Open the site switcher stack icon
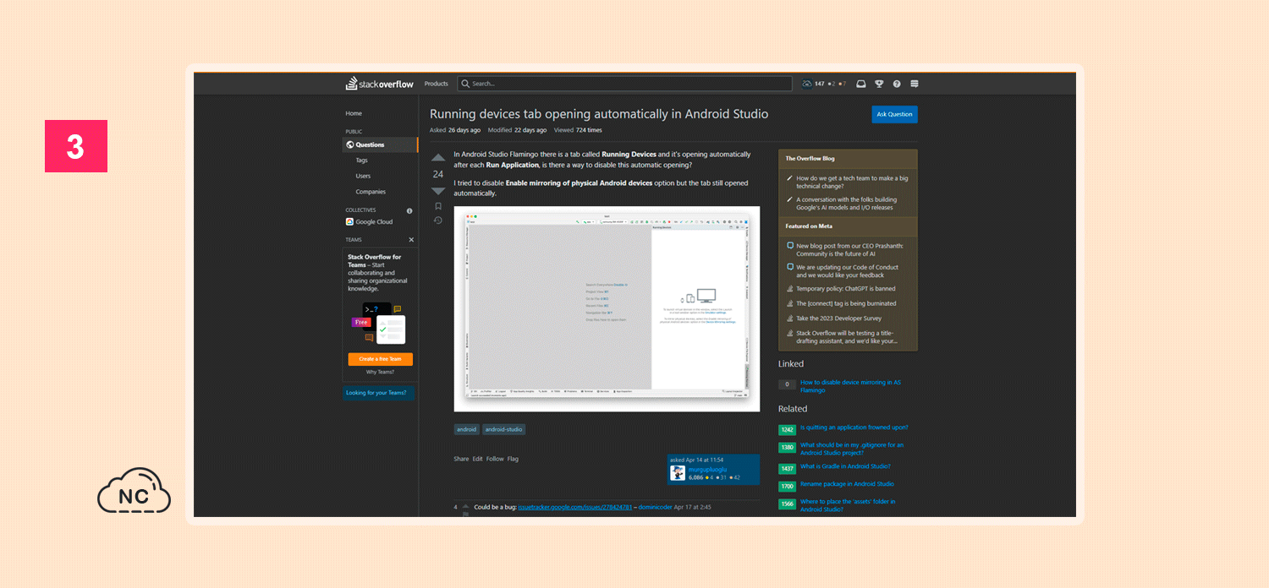Image resolution: width=1269 pixels, height=588 pixels. click(x=915, y=84)
